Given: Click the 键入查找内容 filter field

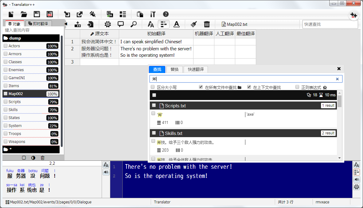Looking at the screenshot, I should (33, 30).
